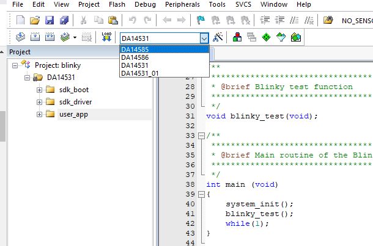The height and width of the screenshot is (246, 373).
Task: Open the Edit menu
Action: [39, 4]
